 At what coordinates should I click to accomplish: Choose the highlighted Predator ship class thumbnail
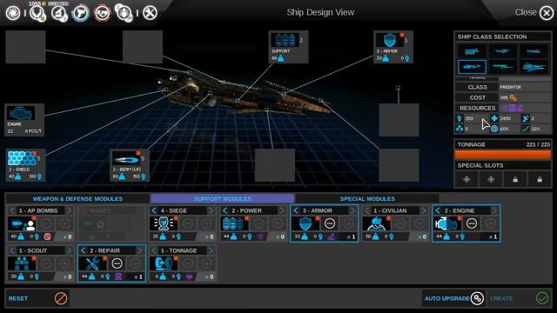click(x=472, y=67)
